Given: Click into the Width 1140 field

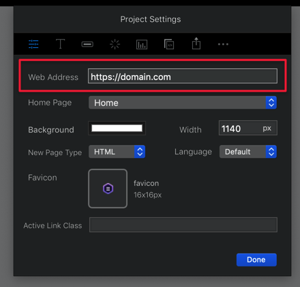Looking at the screenshot, I should coord(248,128).
